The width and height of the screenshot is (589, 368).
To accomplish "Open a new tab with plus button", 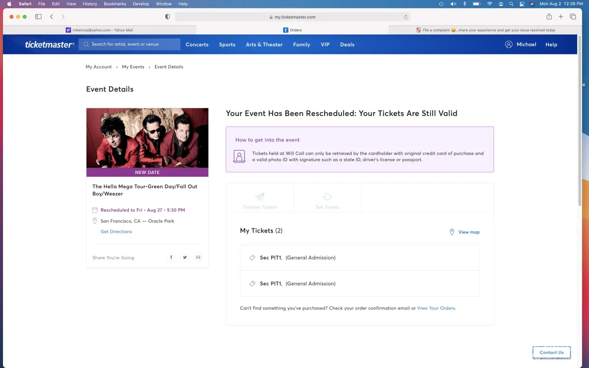I will pyautogui.click(x=561, y=17).
